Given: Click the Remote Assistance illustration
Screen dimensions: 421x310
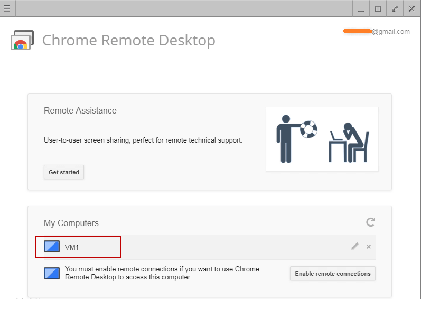Looking at the screenshot, I should point(322,139).
